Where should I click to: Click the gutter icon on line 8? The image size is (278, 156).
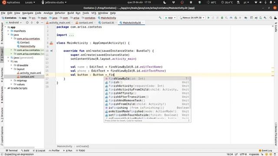51,43
